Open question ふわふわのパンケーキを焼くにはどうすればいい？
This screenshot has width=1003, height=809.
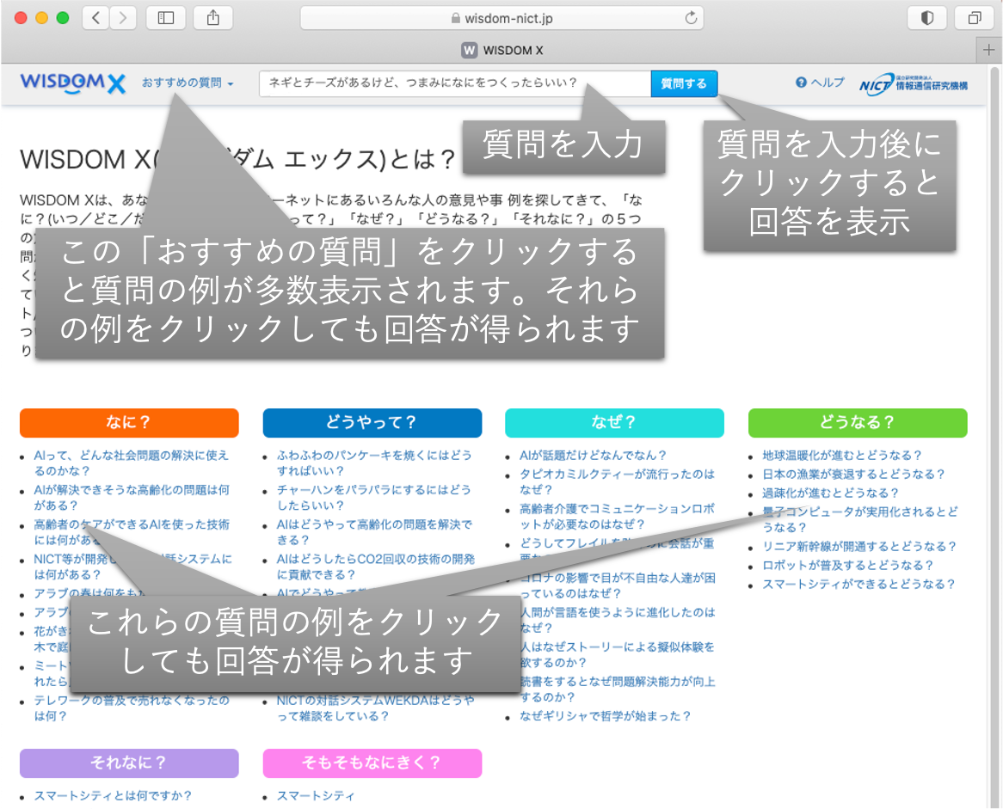click(374, 463)
